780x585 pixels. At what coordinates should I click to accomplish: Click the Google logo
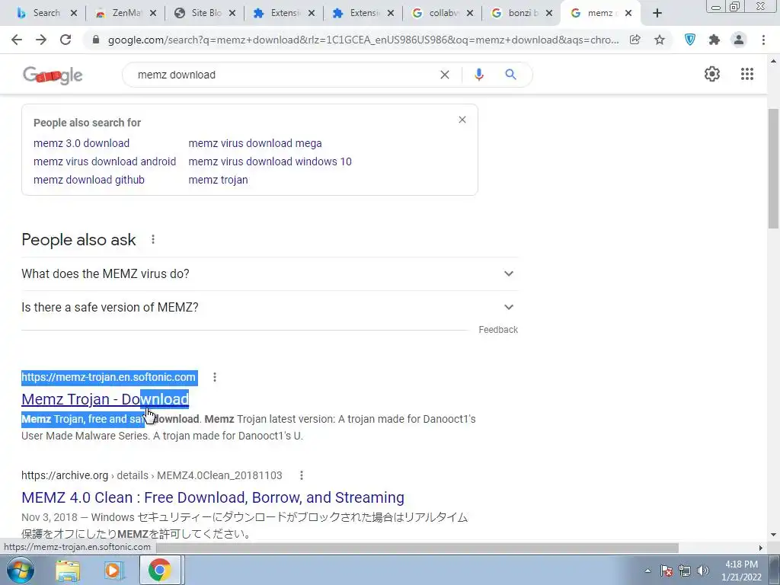pos(53,75)
